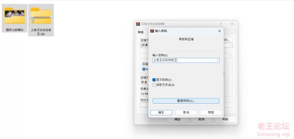
Task: Open the 标准 compression method dropdown
Action: pos(144,82)
